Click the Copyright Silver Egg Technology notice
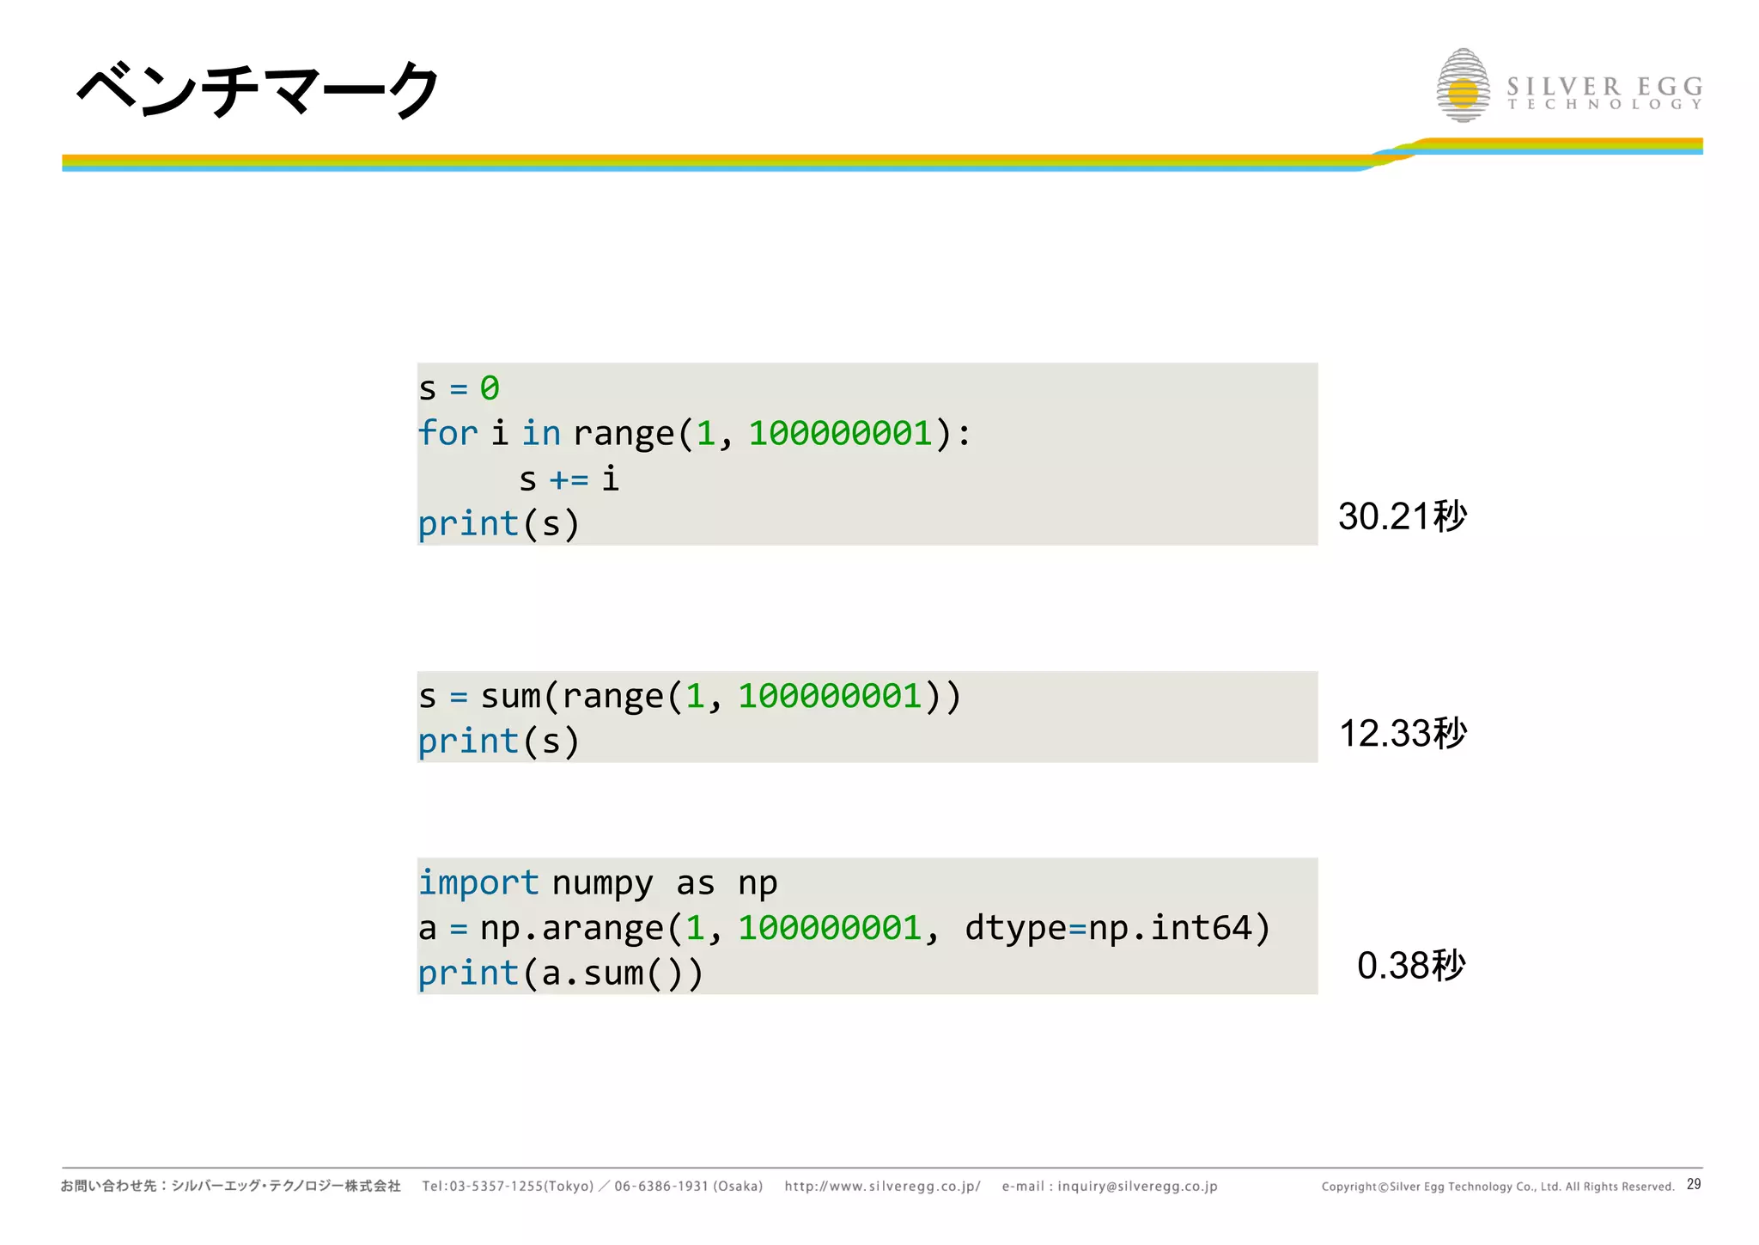 1498,1187
